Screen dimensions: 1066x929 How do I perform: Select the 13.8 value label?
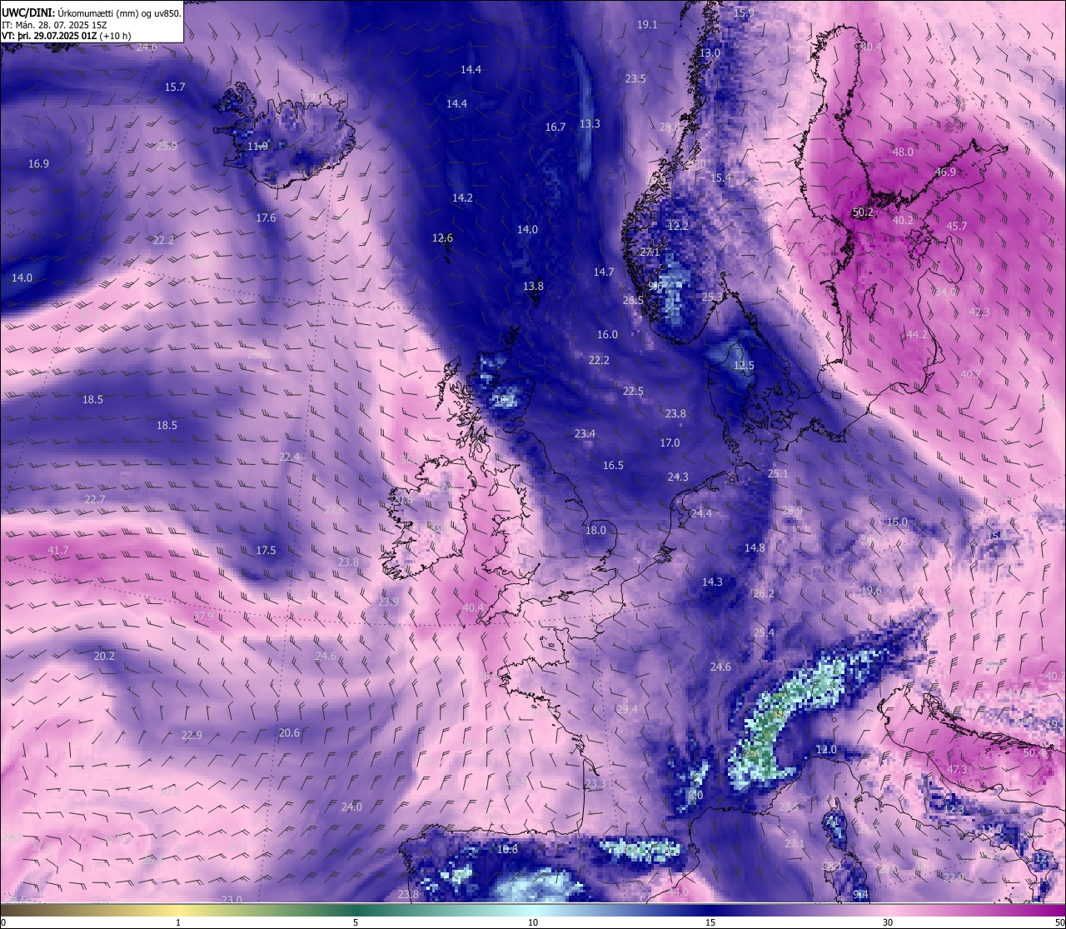click(x=533, y=287)
